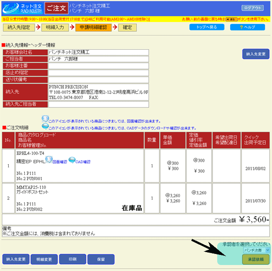Click the ガイドポストセット product name
The height and width of the screenshot is (271, 272).
32,192
